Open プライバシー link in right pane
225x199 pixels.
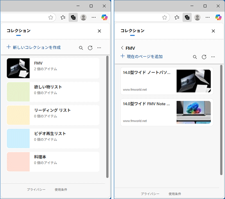150,194
